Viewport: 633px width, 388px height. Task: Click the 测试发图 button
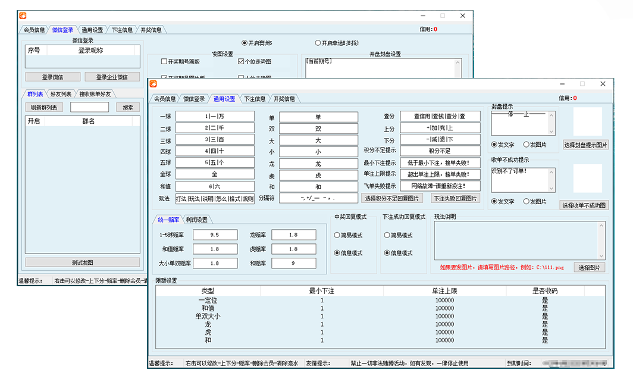pos(83,262)
